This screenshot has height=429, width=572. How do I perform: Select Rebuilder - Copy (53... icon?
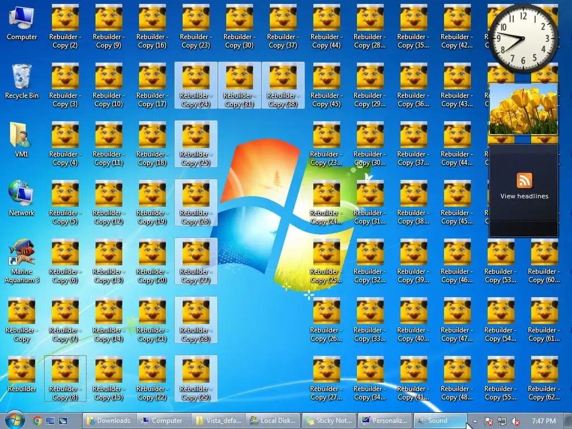[x=500, y=261]
